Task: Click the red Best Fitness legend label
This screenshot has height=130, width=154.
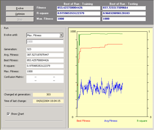Action: 83,121
